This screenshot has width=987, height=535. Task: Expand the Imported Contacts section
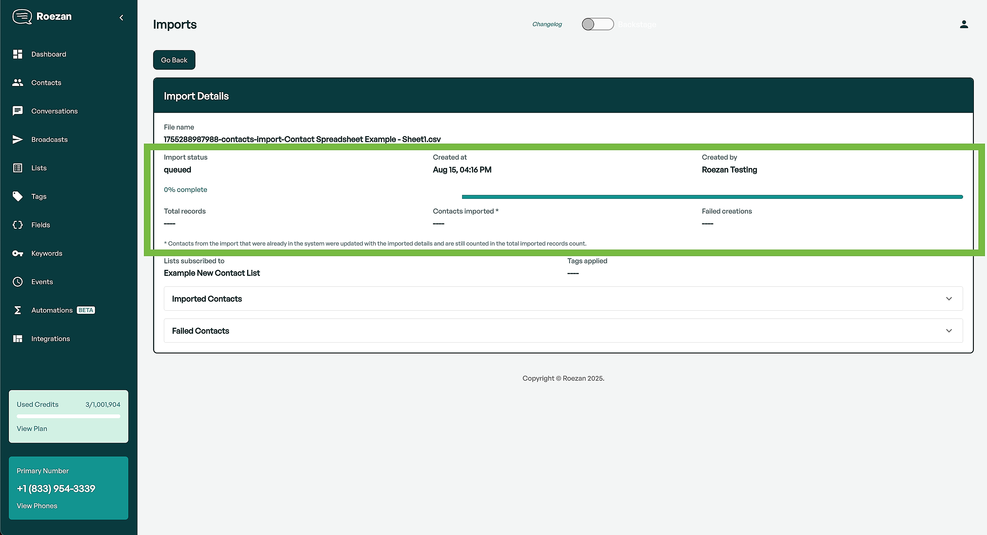pos(563,299)
